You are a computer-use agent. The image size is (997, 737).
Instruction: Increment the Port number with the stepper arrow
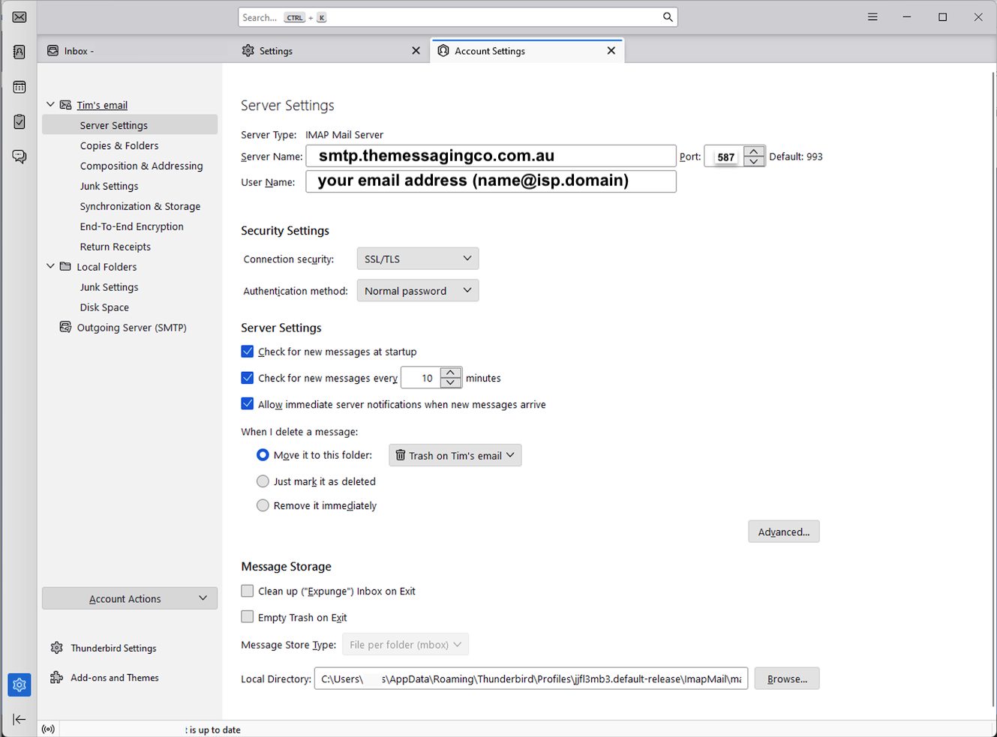(754, 151)
